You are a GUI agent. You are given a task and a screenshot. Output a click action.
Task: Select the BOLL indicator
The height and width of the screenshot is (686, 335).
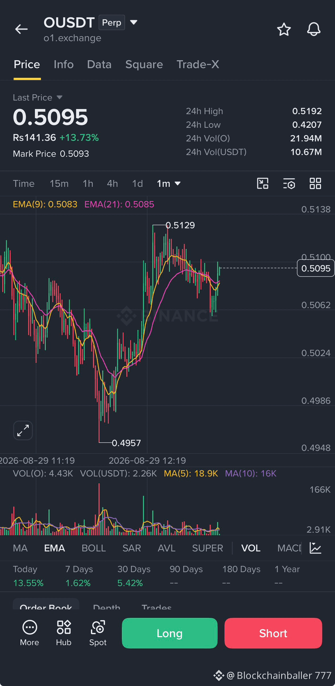pos(94,548)
